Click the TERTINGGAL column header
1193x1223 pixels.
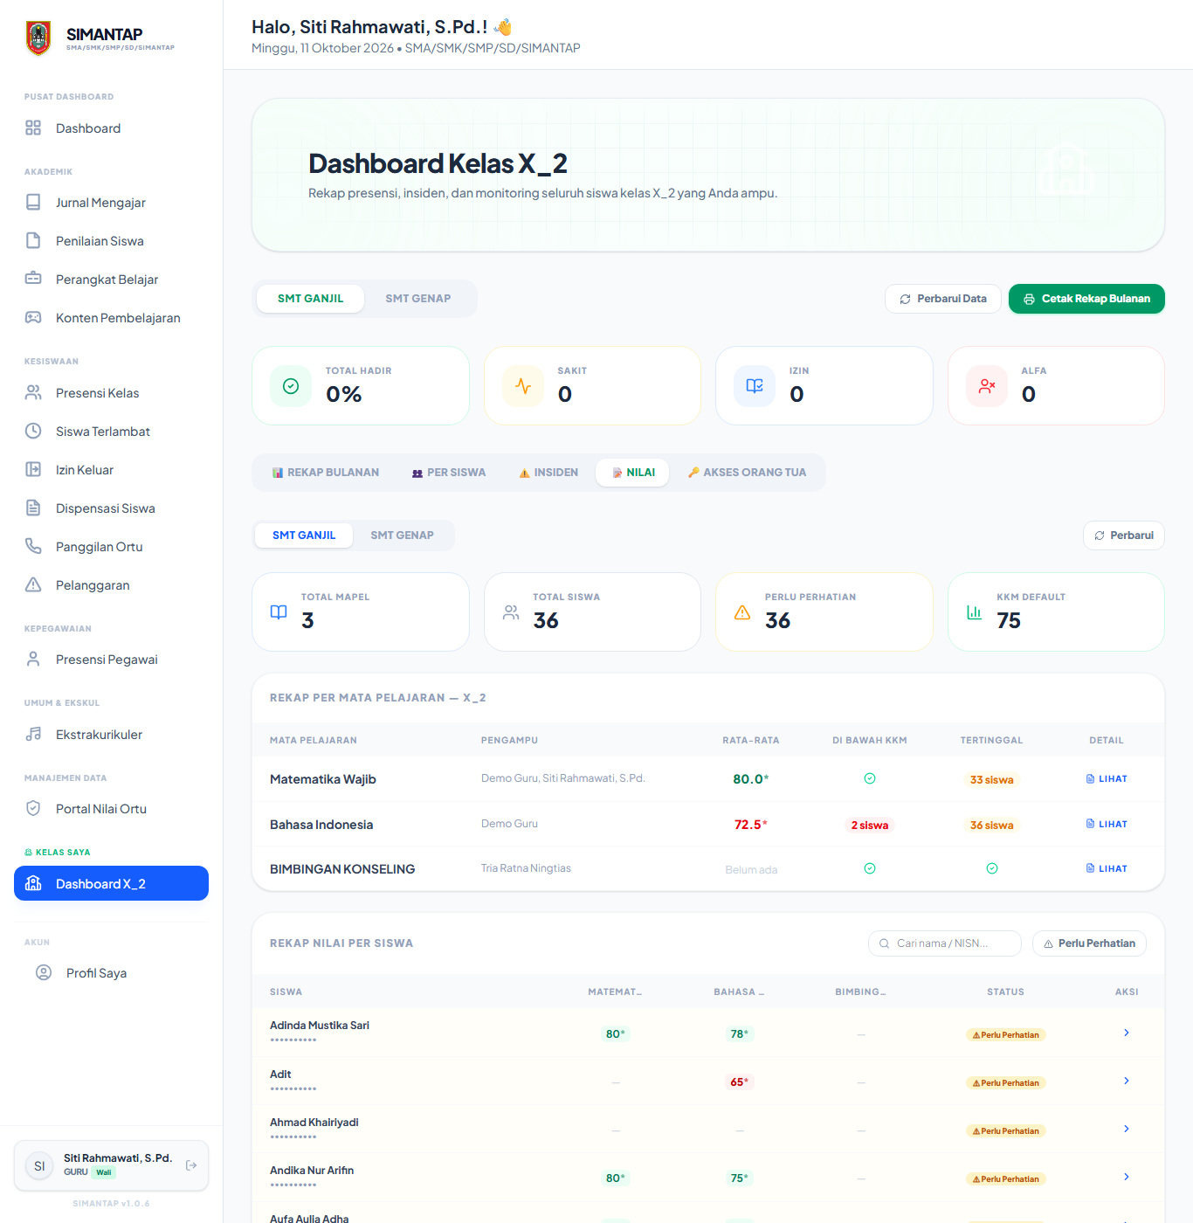point(992,740)
